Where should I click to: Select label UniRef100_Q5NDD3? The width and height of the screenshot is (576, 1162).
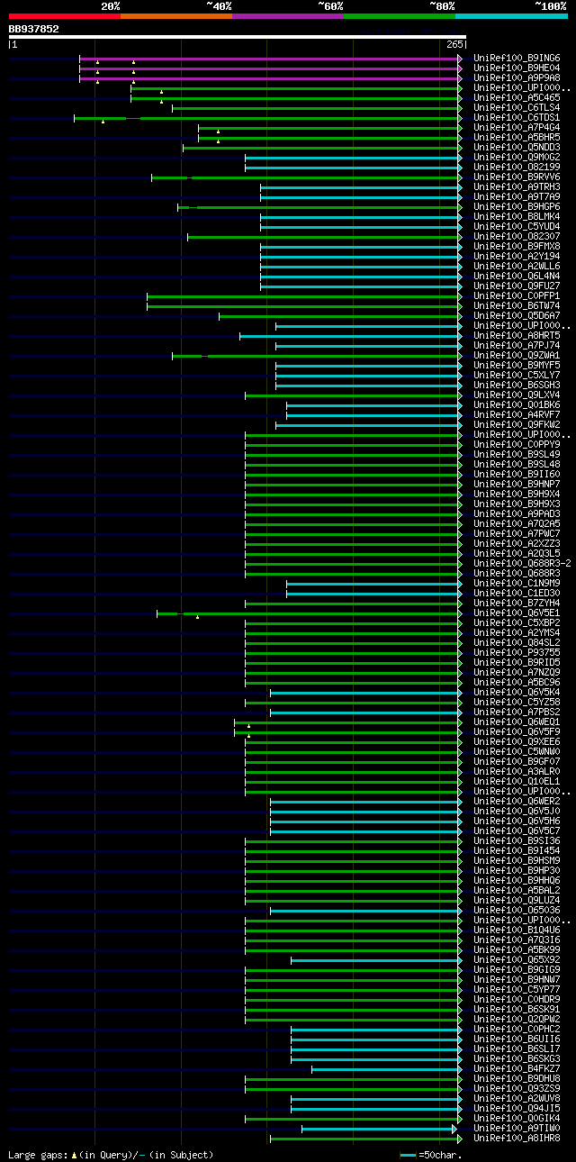coord(517,148)
